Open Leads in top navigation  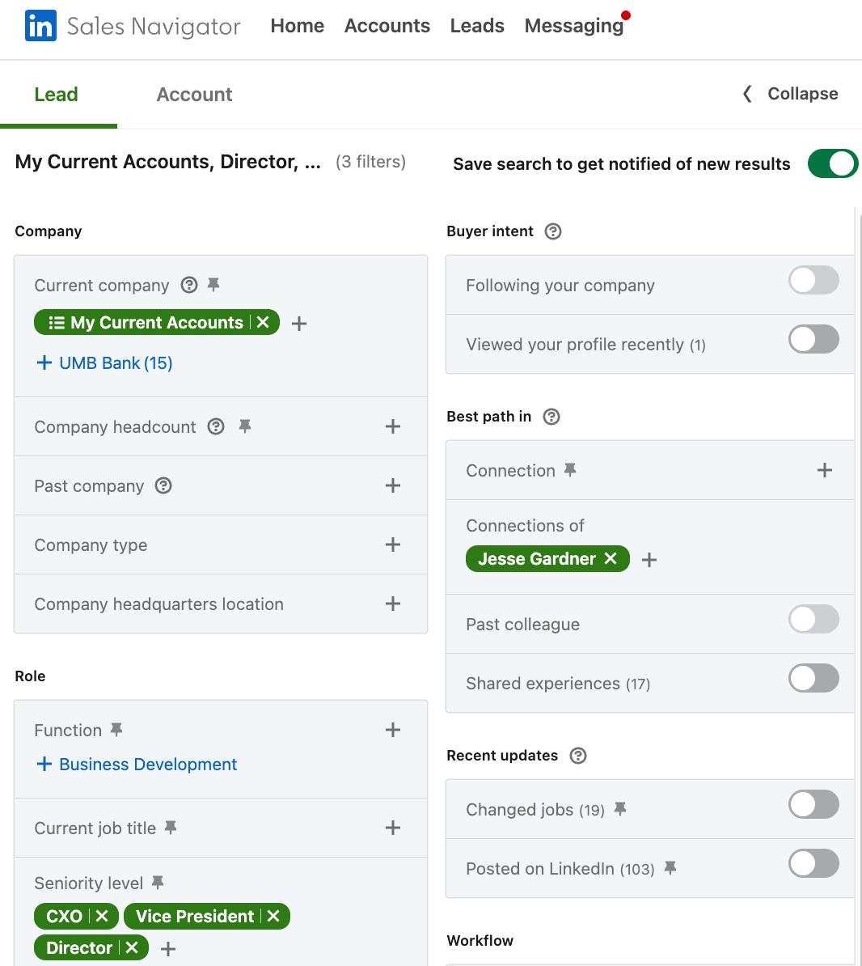[x=477, y=26]
